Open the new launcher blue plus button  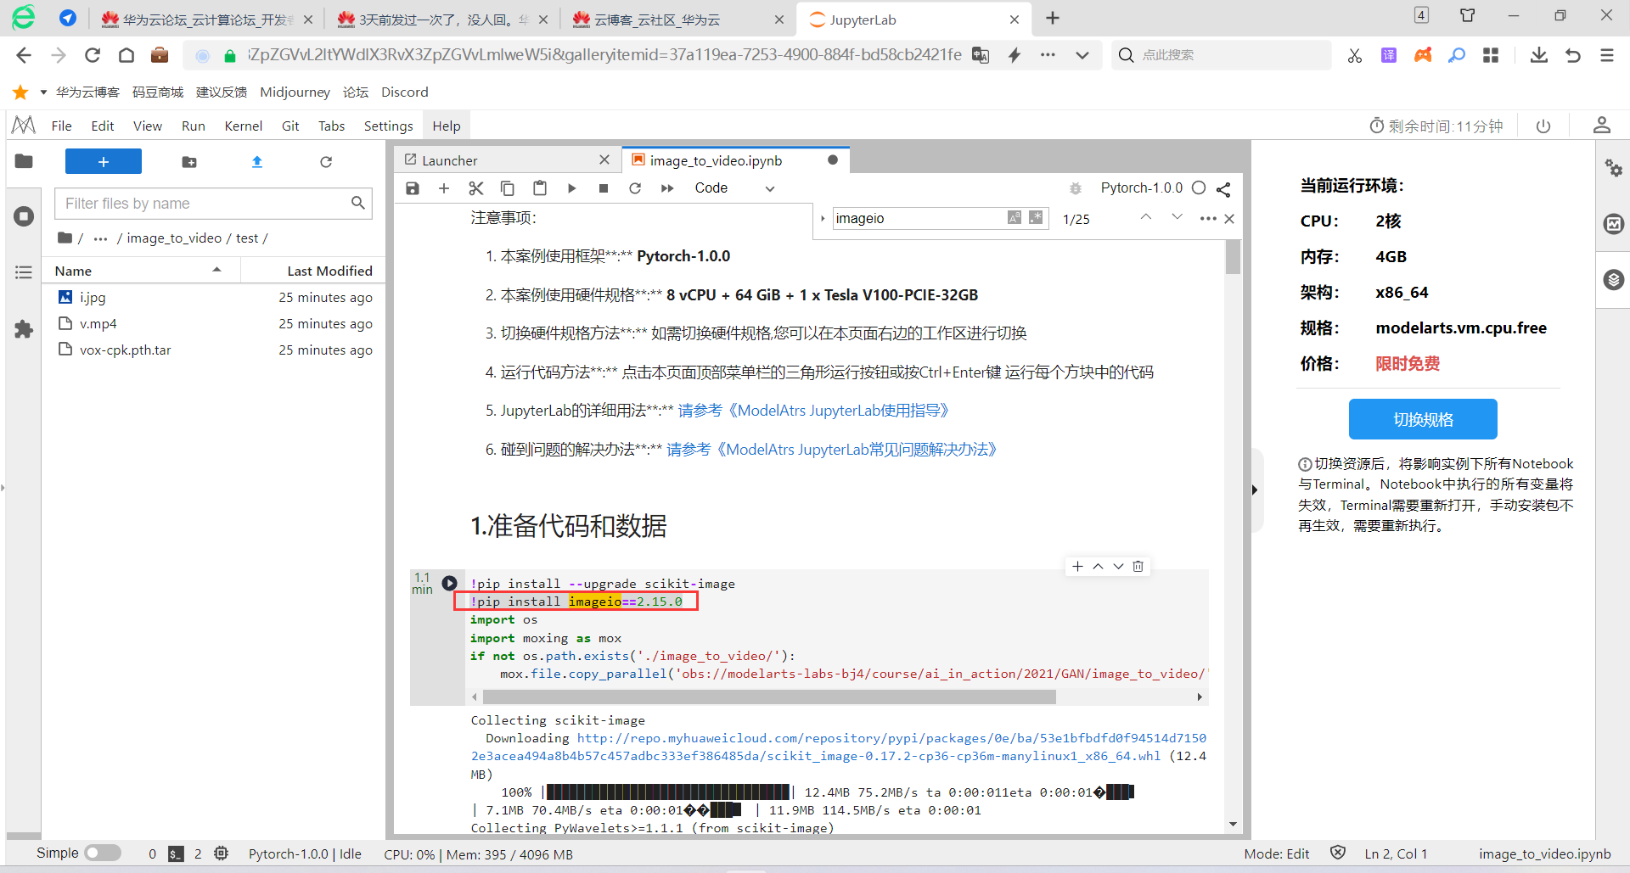pos(104,161)
